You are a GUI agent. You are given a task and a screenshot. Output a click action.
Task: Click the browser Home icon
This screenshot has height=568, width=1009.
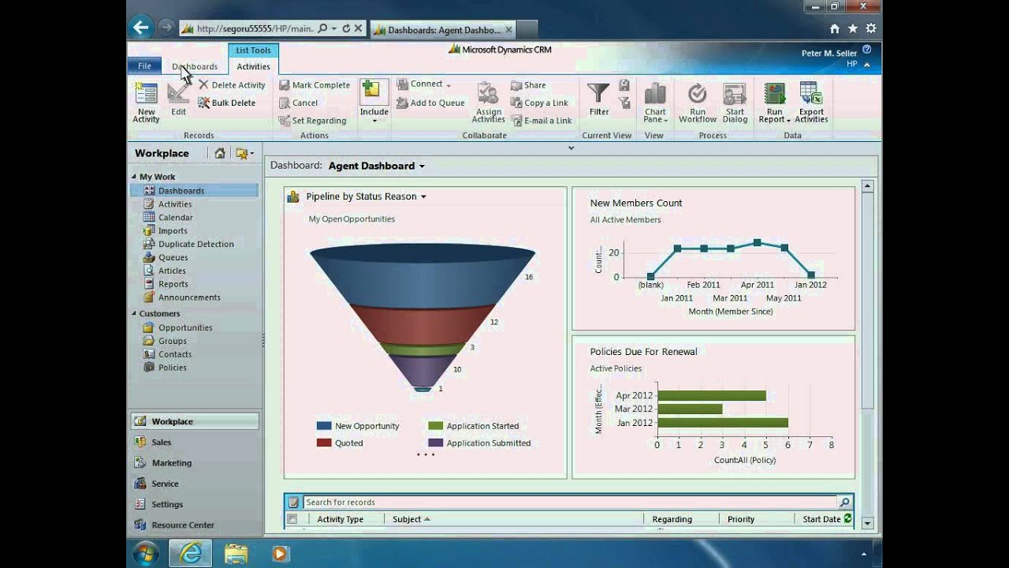coord(834,28)
